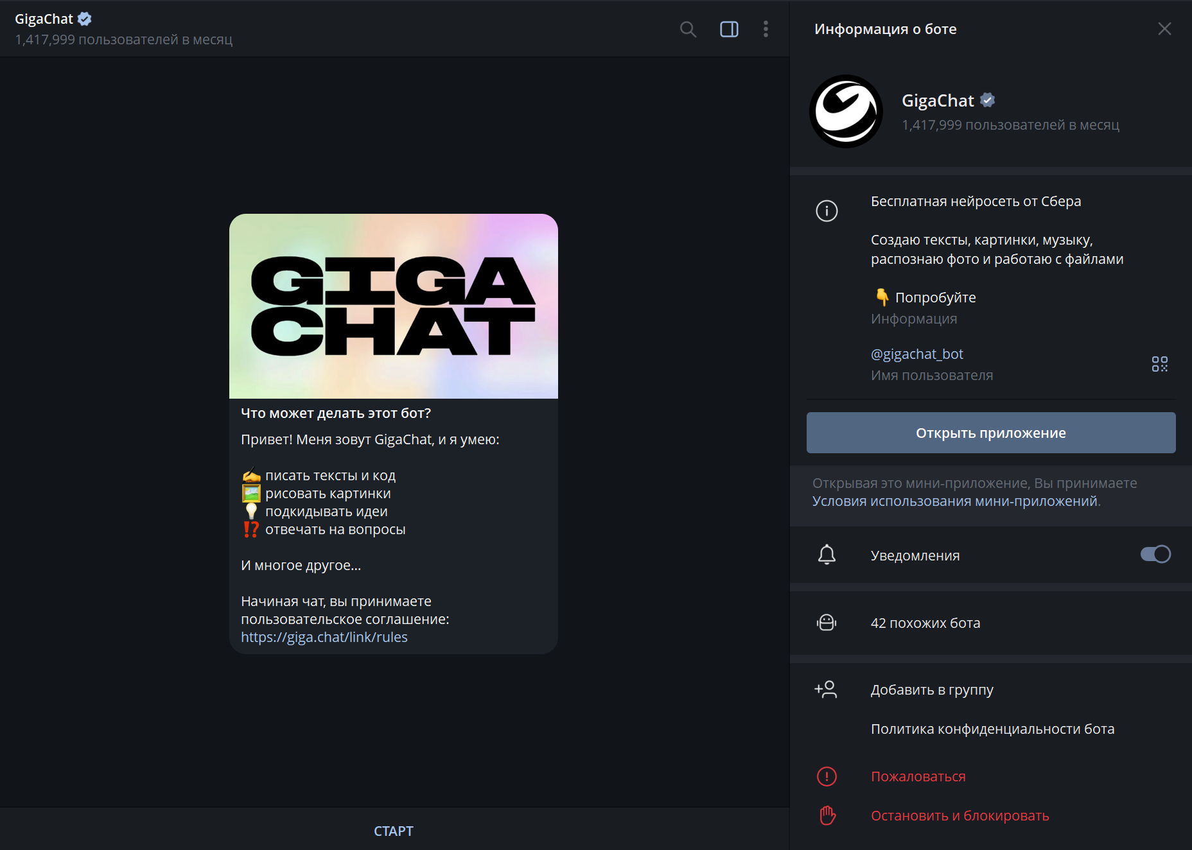
Task: Click the отвечать на вопросы line
Action: point(324,530)
